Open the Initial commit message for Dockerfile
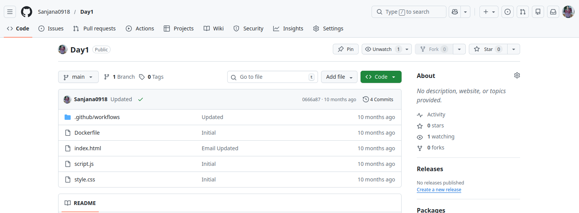579x213 pixels. tap(209, 133)
